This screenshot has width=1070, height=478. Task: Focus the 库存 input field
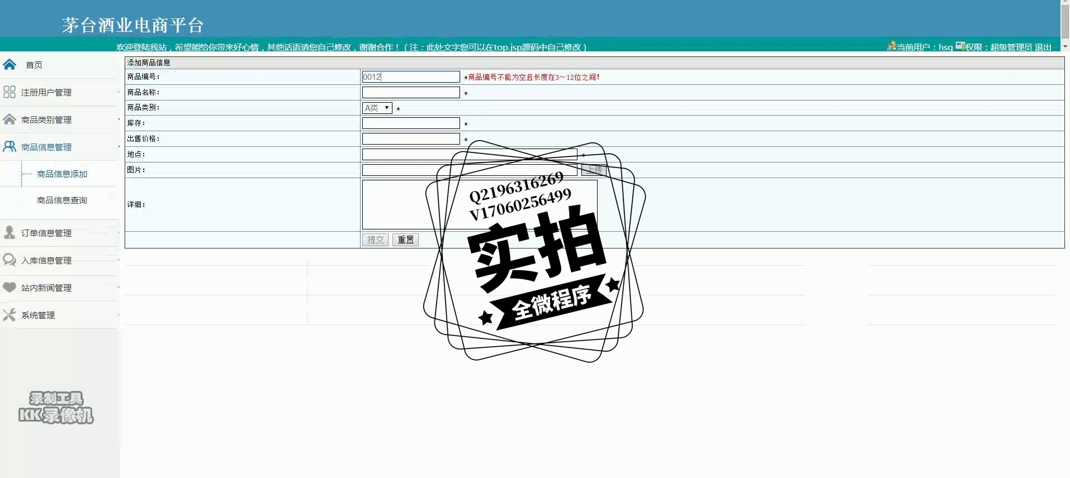pyautogui.click(x=411, y=123)
